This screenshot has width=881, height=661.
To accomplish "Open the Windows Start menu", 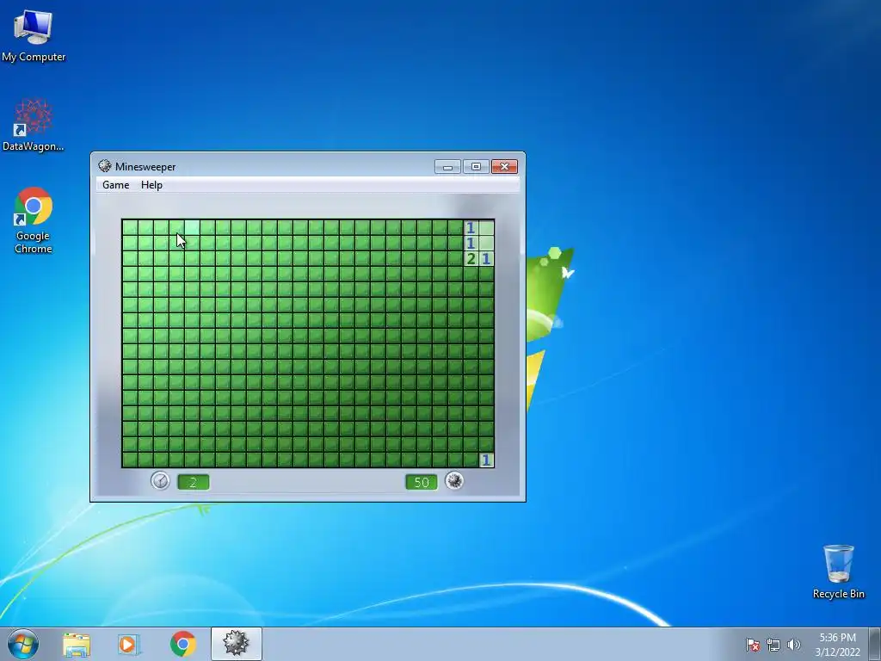I will (x=23, y=644).
